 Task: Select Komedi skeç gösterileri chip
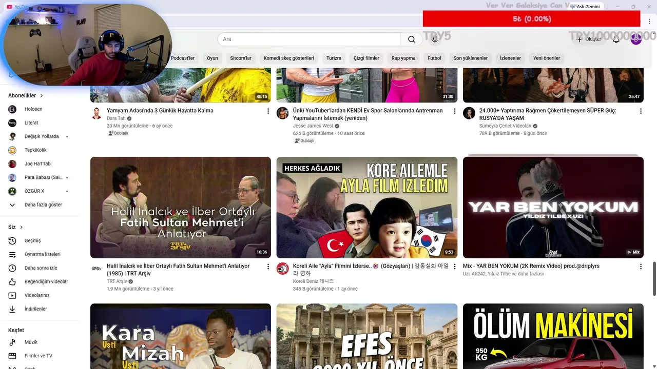pyautogui.click(x=289, y=58)
